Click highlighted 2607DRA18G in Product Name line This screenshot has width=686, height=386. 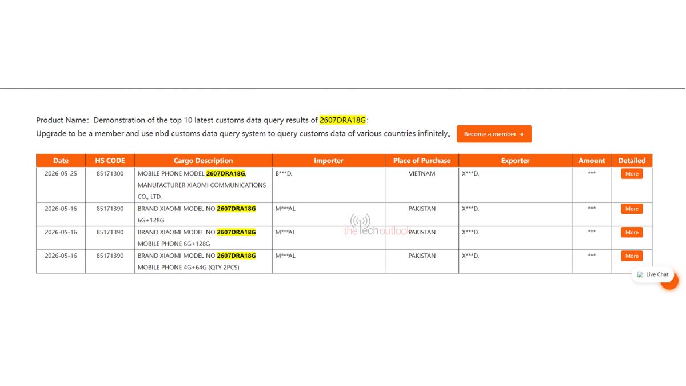coord(342,120)
